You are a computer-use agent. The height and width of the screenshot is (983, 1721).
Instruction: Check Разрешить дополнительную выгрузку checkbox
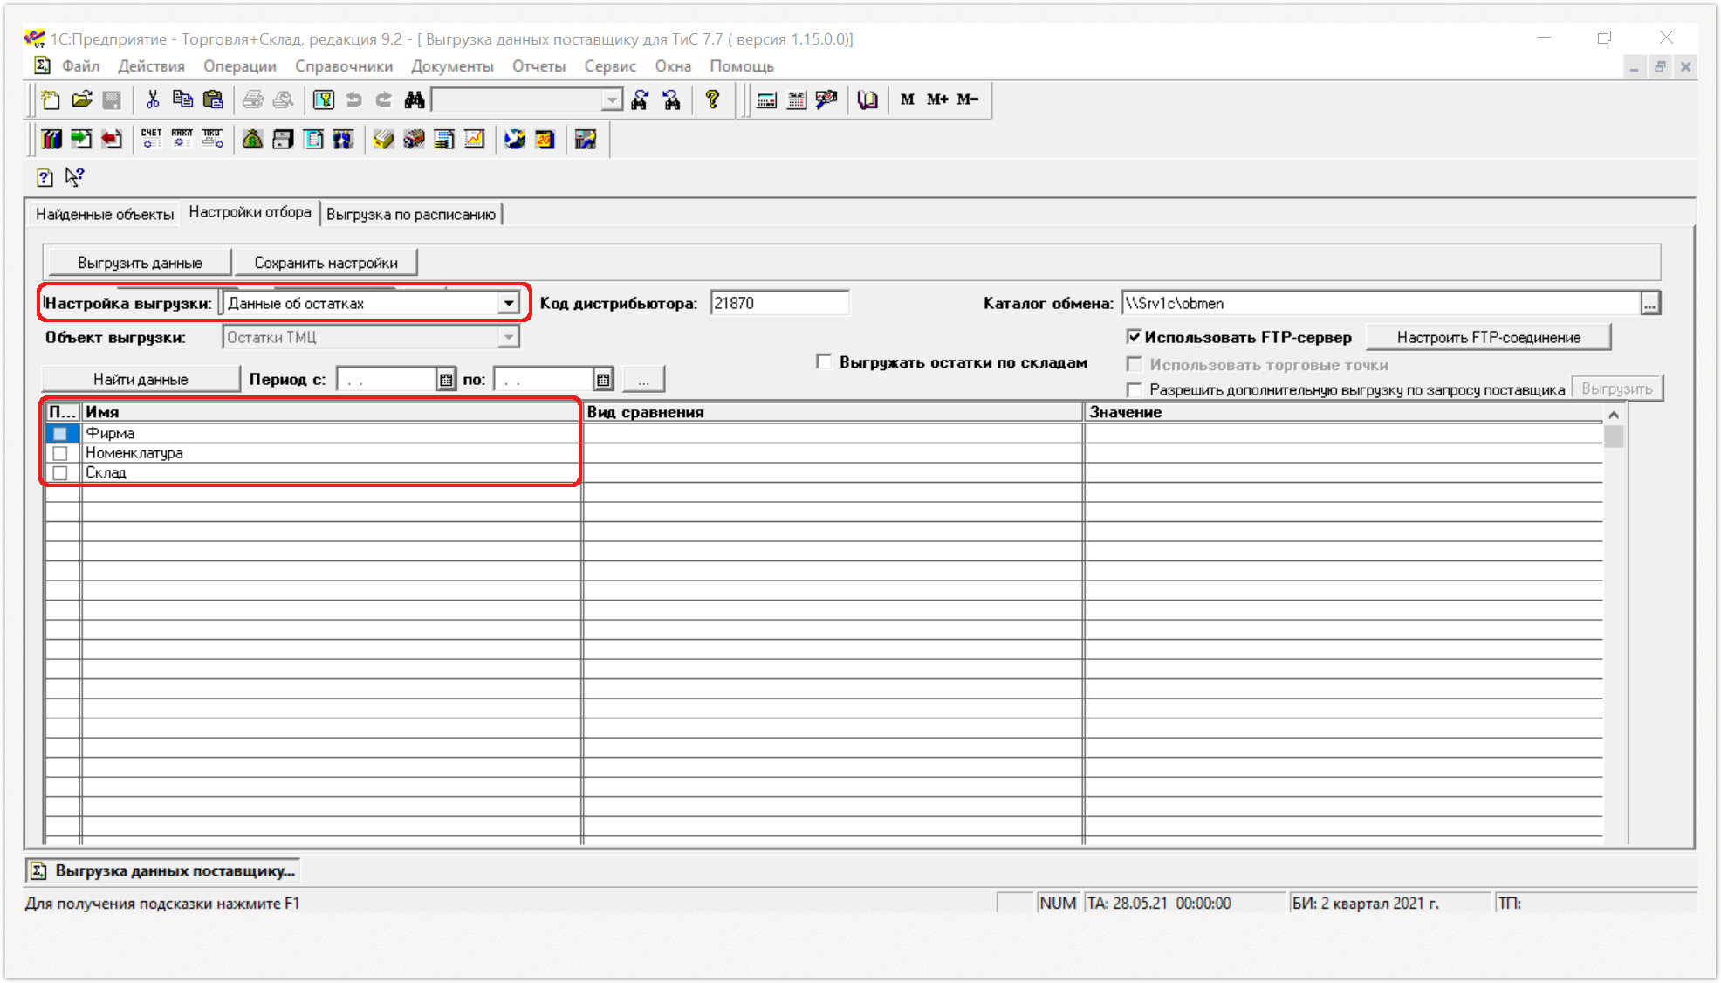click(1135, 389)
